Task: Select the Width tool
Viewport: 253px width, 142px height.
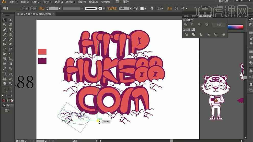Action: coord(5,54)
